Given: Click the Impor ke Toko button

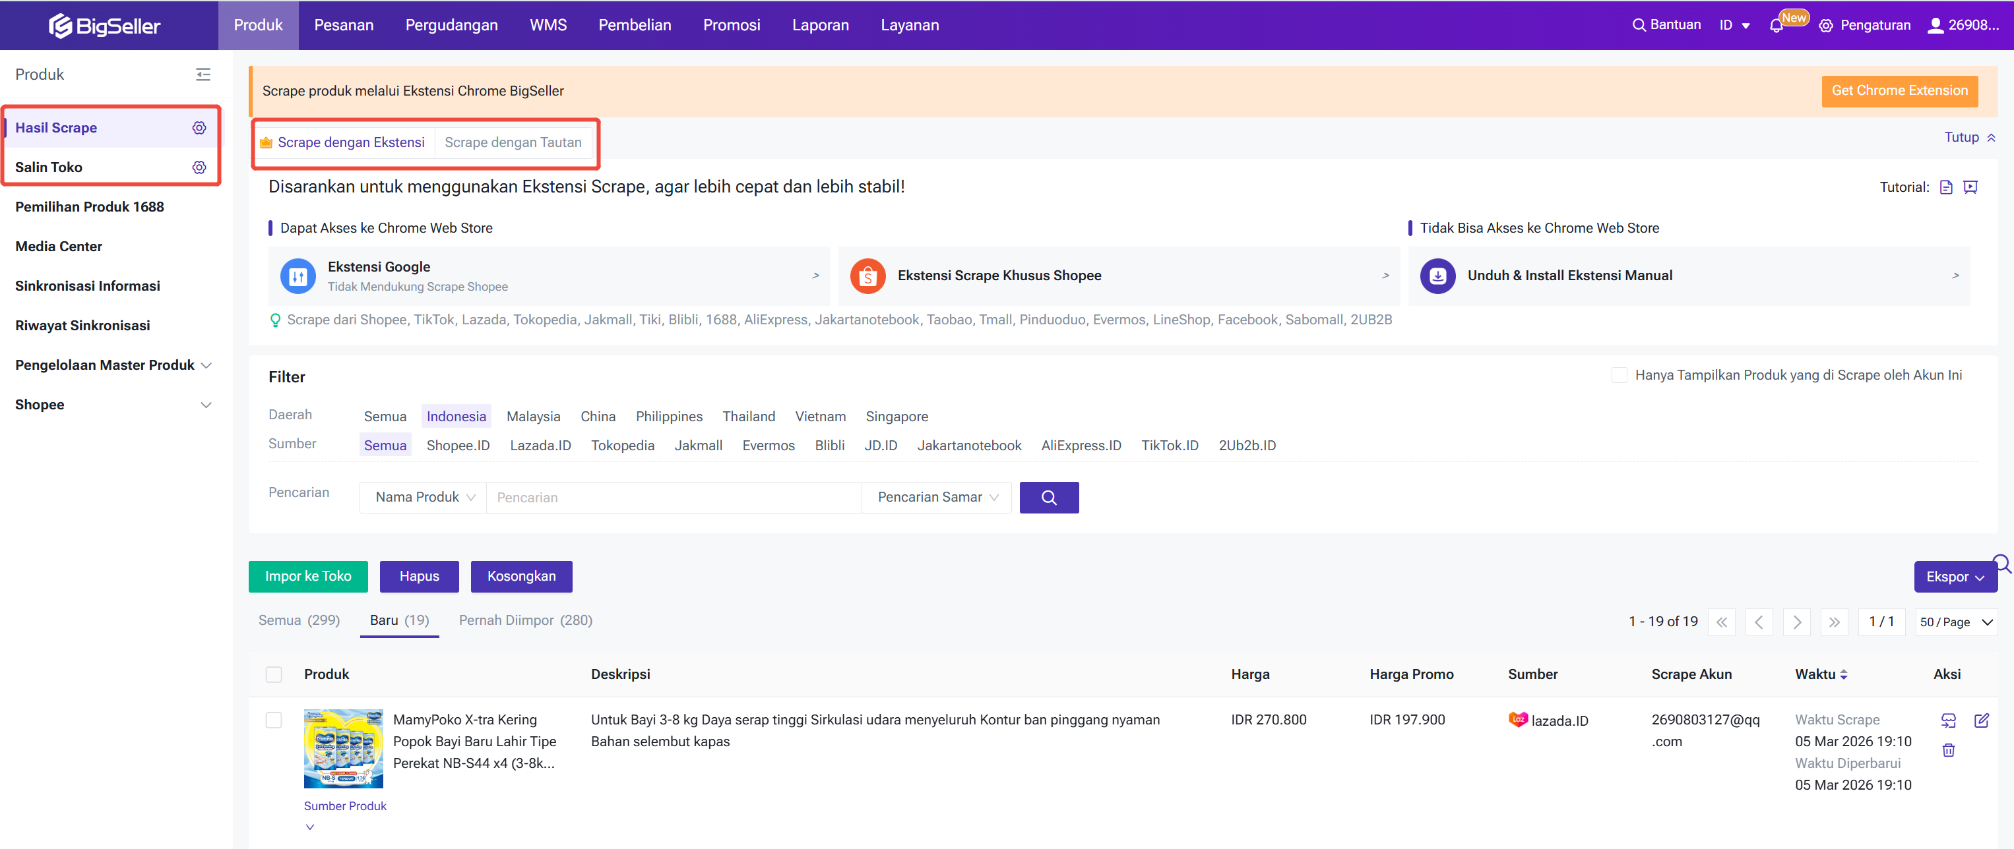Looking at the screenshot, I should [307, 576].
